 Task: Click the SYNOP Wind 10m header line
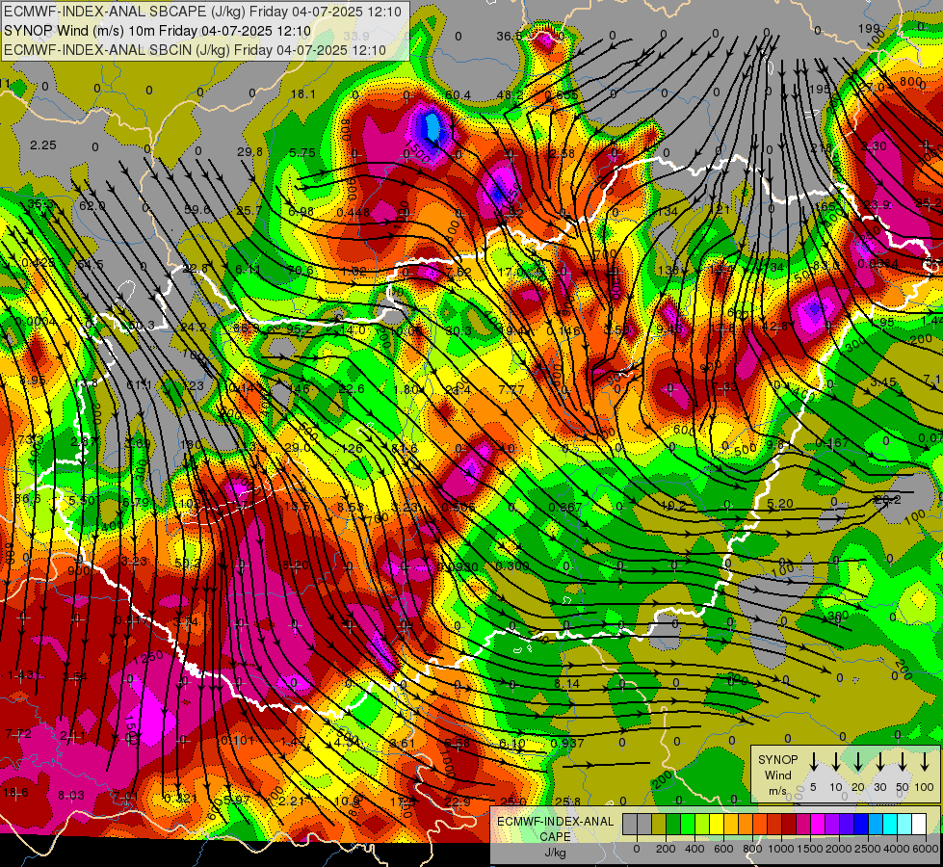point(157,31)
